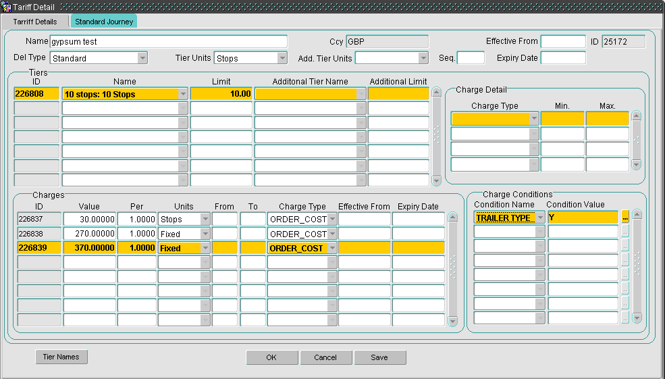Click the Effective From header field
This screenshot has height=379, width=665.
(563, 42)
